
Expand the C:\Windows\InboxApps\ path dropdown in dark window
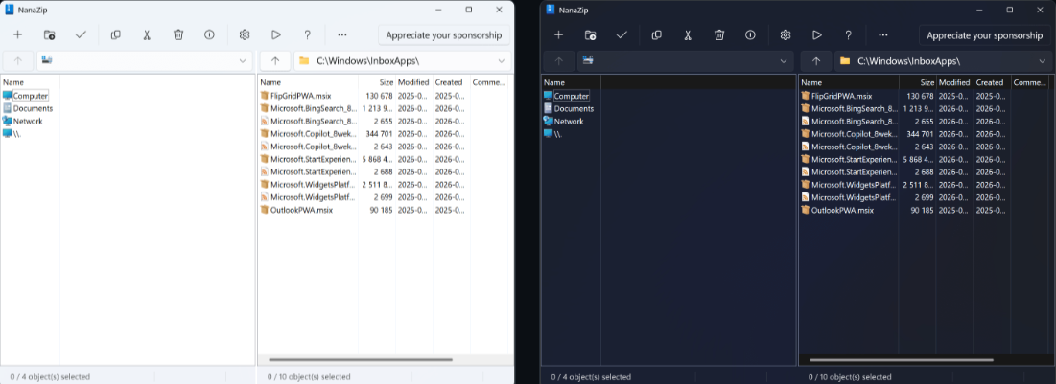[x=1043, y=60]
